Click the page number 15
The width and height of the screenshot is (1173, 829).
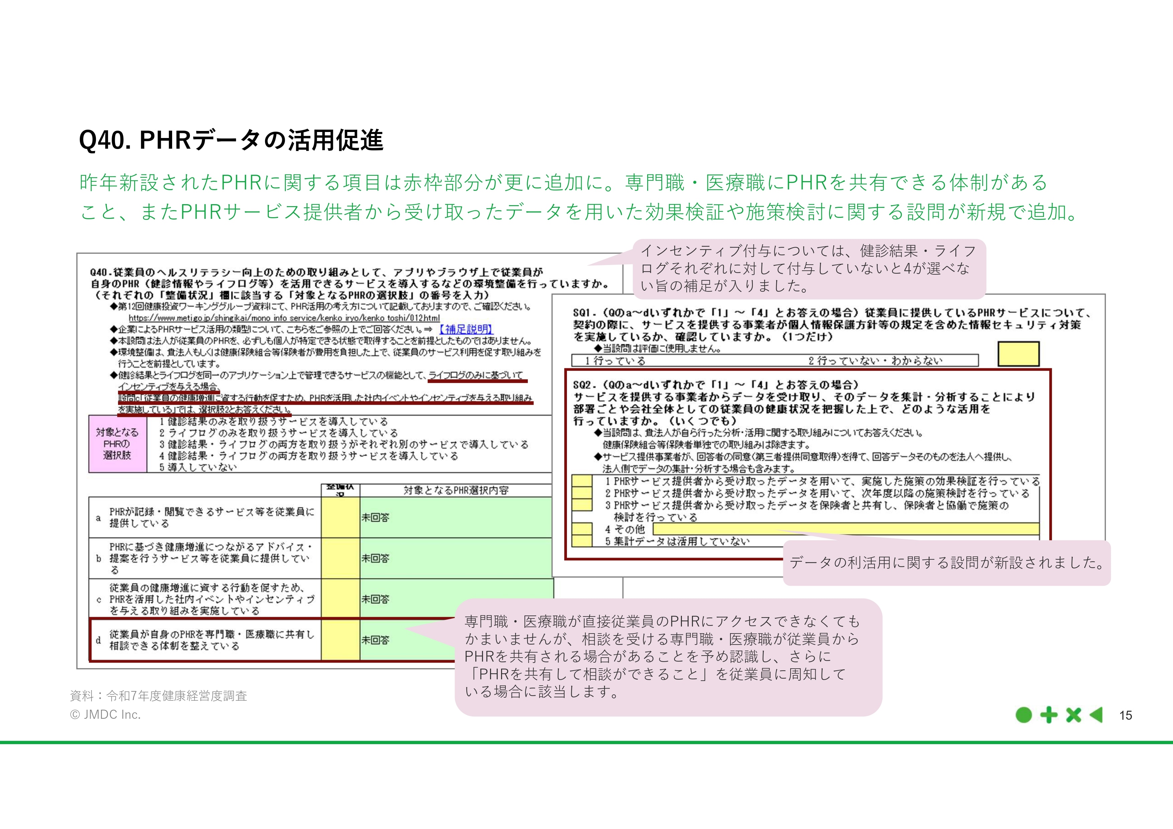click(x=1126, y=716)
